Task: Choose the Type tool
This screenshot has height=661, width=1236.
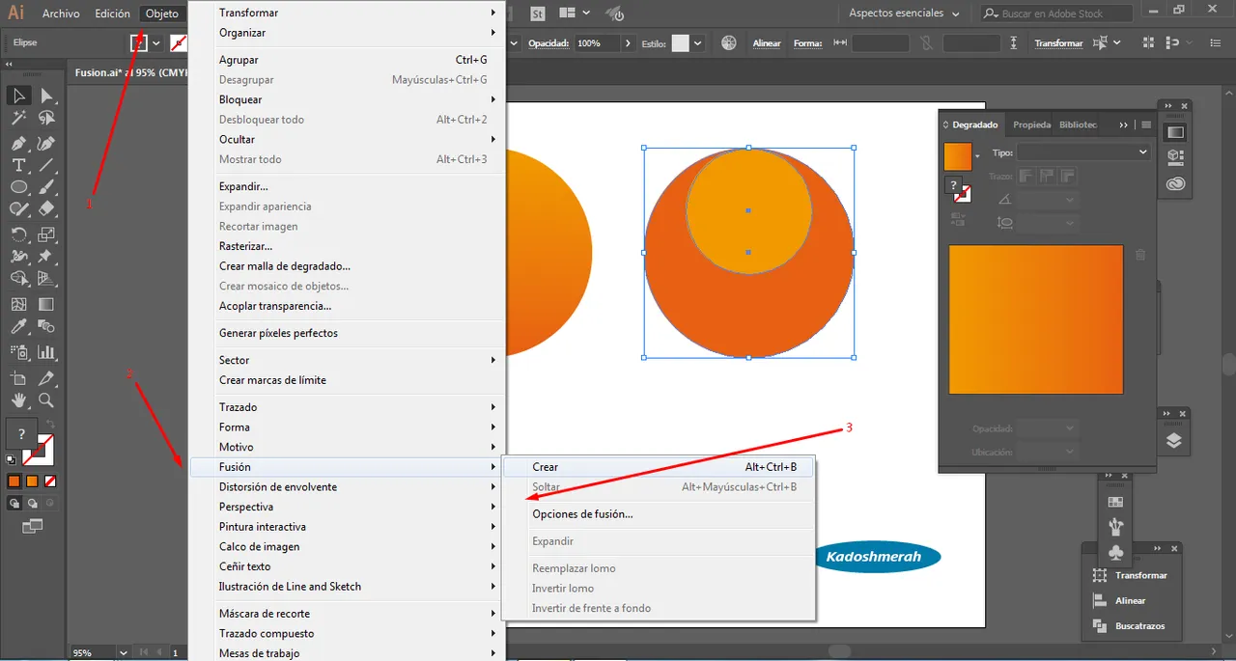Action: click(18, 165)
